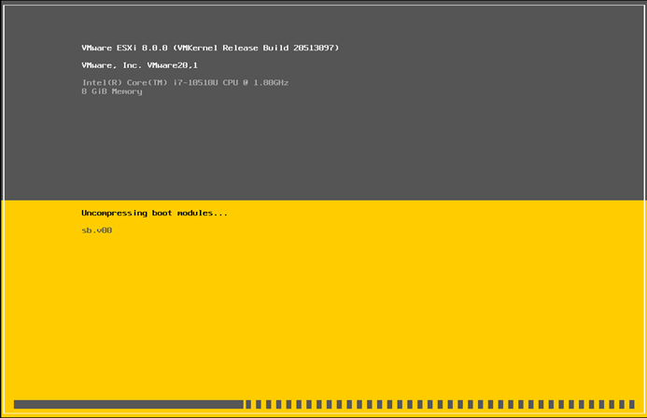647x418 pixels.
Task: Click the "1.80GHz" clock speed text
Action: (x=269, y=82)
